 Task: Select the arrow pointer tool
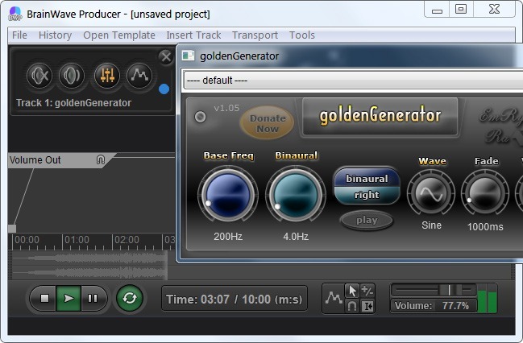(352, 291)
